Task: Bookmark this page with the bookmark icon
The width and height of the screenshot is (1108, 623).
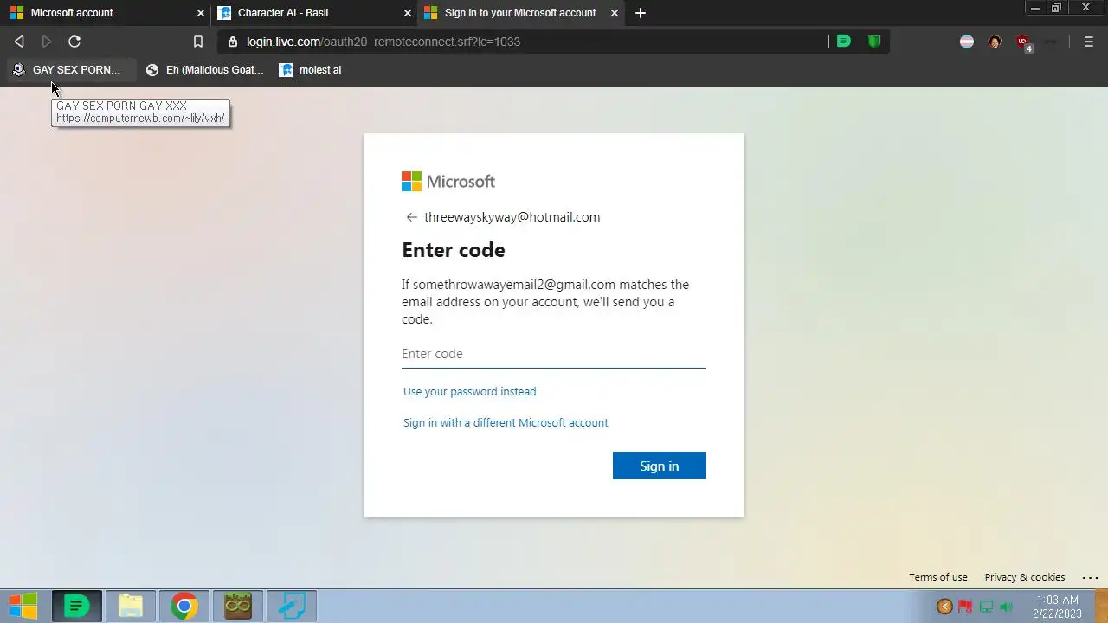Action: 198,42
